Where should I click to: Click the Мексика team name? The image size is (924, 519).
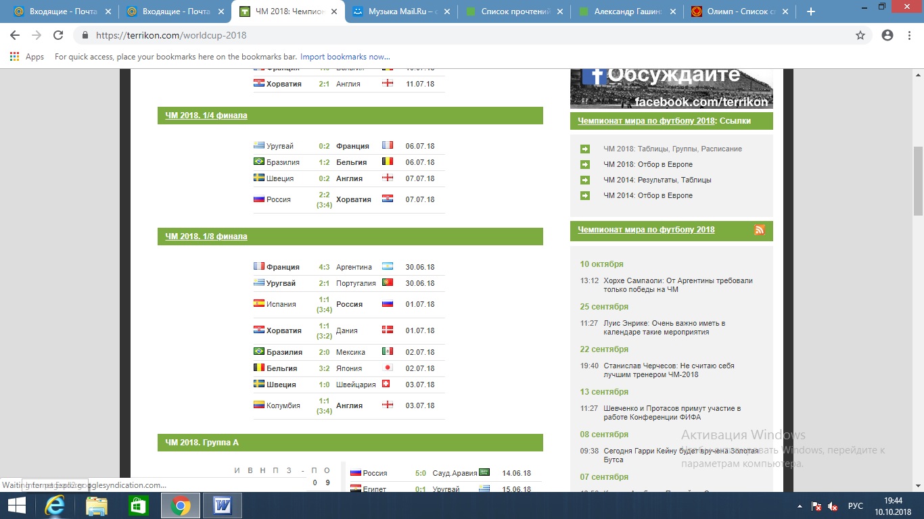coord(350,352)
